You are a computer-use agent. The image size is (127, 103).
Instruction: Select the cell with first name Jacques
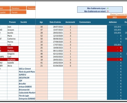pyautogui.click(x=13, y=30)
